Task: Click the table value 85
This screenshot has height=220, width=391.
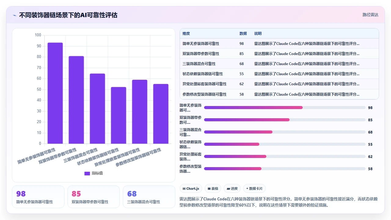Action: click(242, 54)
